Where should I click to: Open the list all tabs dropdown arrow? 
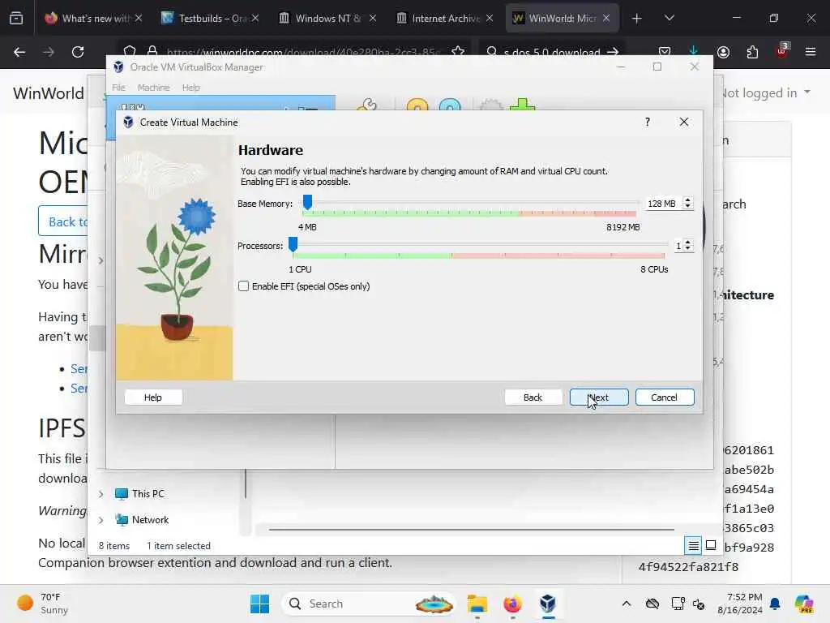click(x=669, y=19)
